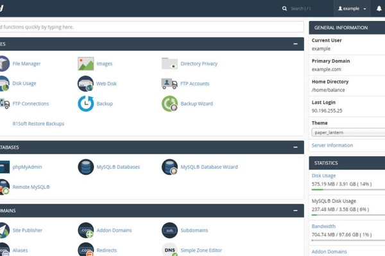Click the 704.74 MB / 97.66 GB value

341,235
